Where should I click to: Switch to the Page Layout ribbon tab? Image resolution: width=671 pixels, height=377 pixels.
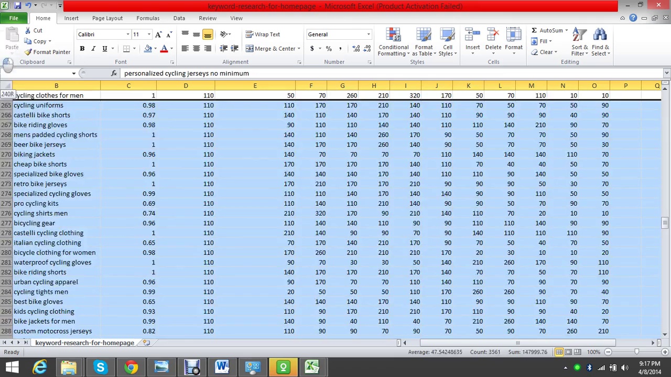[107, 18]
